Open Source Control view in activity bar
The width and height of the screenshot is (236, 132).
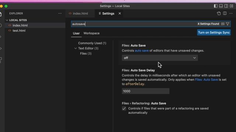(x=1, y=37)
